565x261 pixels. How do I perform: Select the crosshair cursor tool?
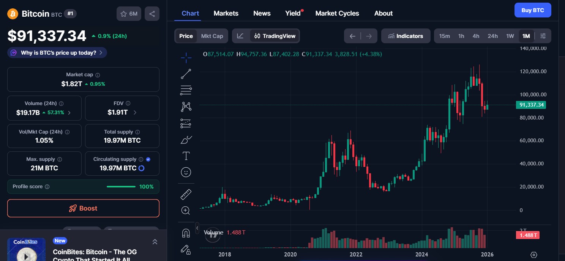point(186,58)
